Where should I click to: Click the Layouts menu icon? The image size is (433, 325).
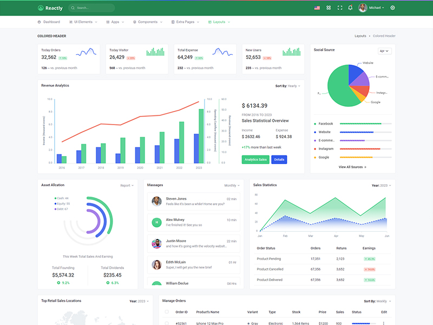click(209, 22)
